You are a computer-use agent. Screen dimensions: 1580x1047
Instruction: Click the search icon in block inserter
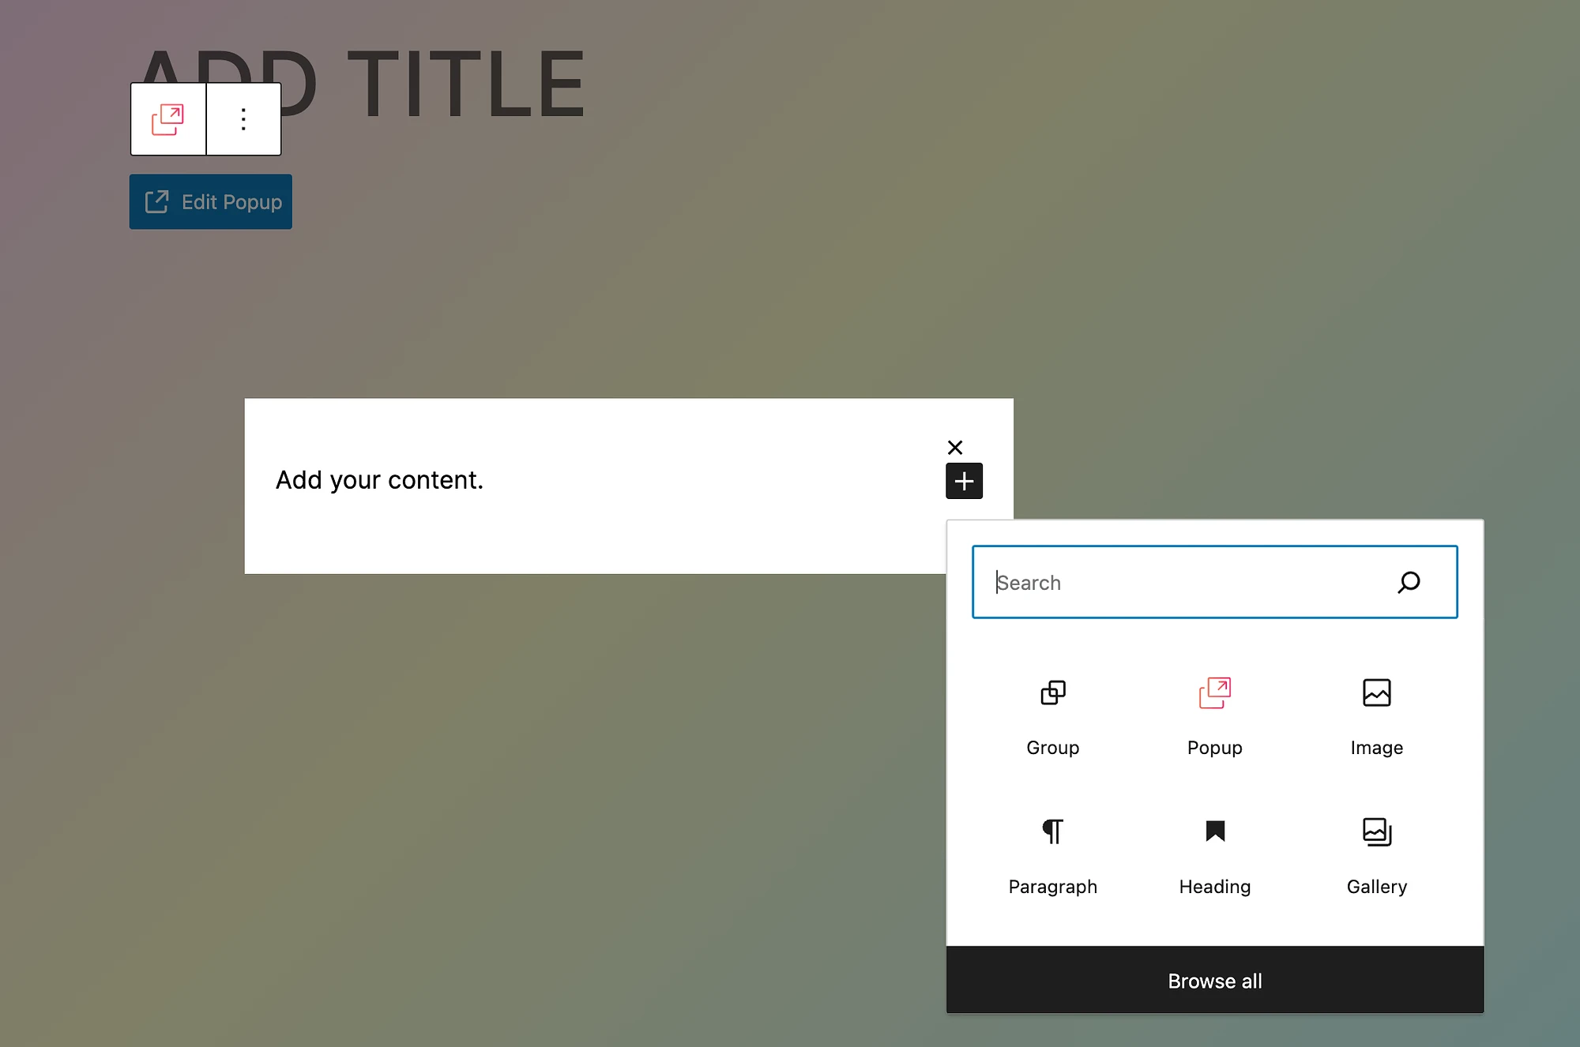coord(1407,582)
